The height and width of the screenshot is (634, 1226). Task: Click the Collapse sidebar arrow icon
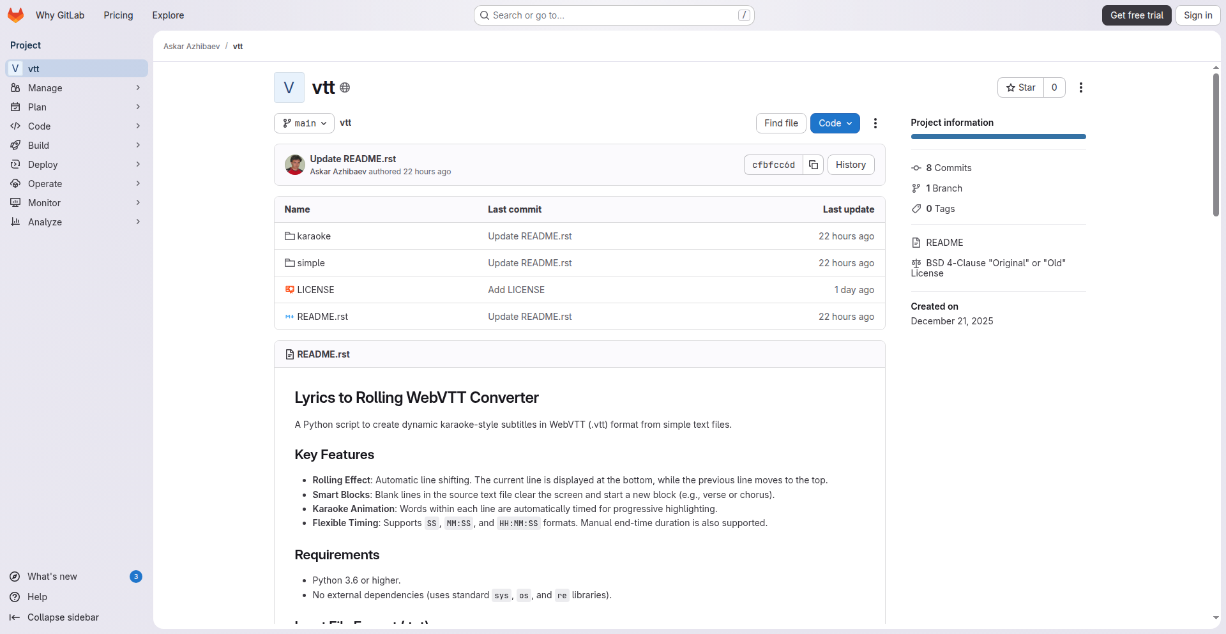[15, 617]
